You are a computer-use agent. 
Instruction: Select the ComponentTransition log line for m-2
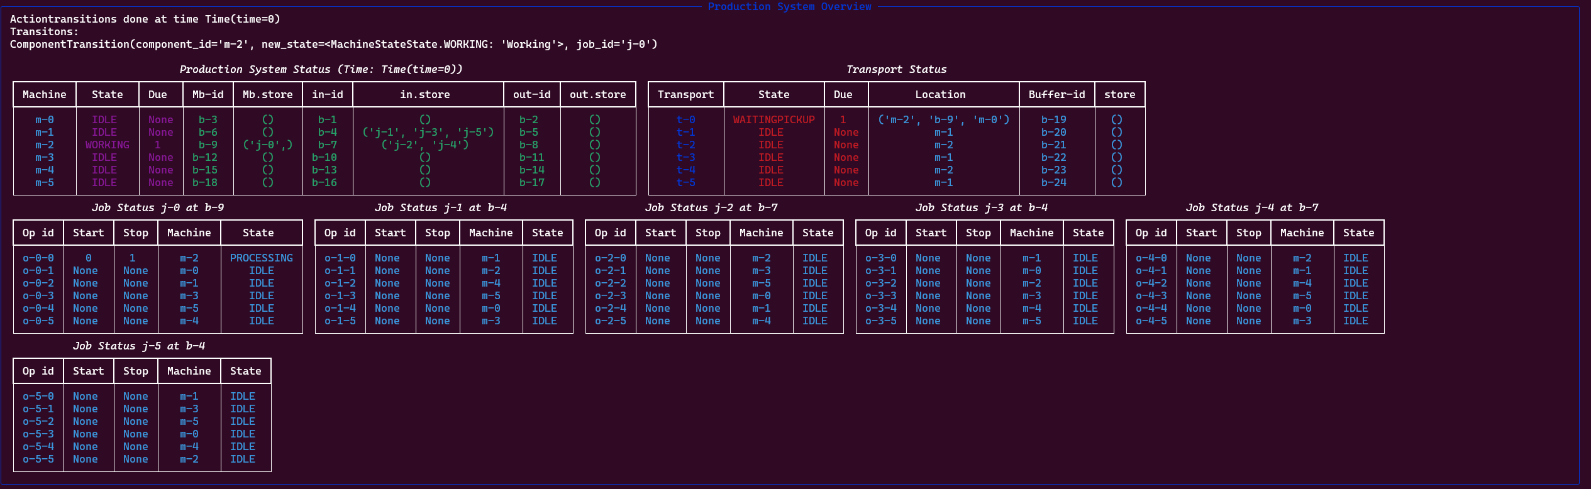click(333, 44)
